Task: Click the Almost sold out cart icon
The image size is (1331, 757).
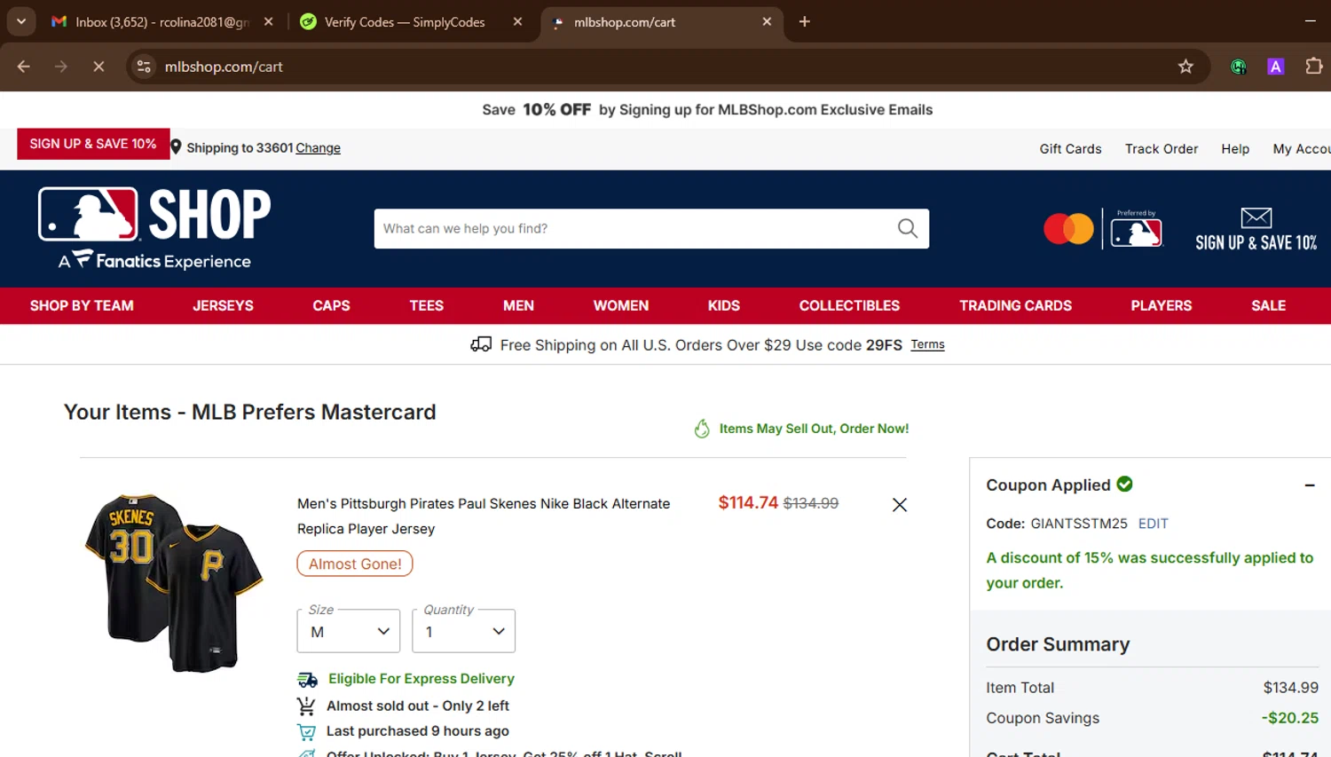Action: click(306, 706)
